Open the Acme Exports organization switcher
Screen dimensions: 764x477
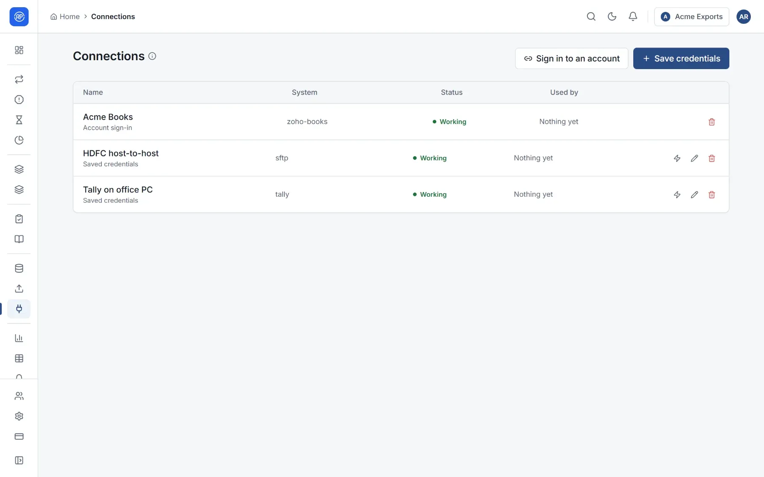pyautogui.click(x=691, y=17)
